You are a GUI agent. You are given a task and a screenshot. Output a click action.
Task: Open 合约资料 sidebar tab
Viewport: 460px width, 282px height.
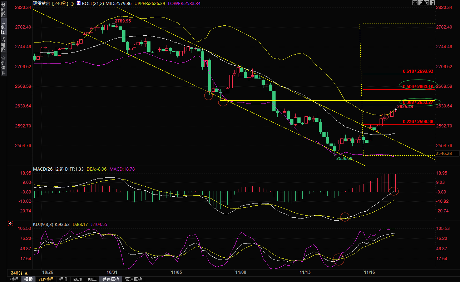click(4, 66)
